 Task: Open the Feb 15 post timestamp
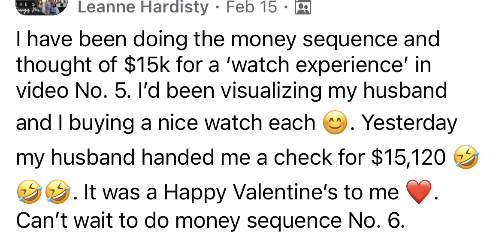tap(252, 7)
